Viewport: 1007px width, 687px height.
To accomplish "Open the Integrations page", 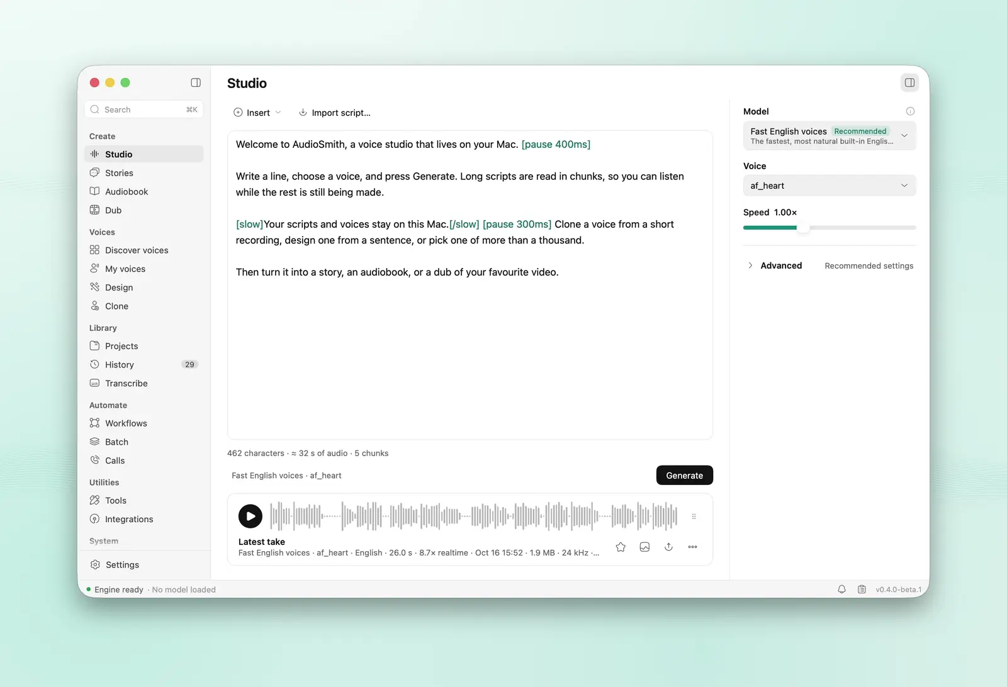I will [143, 519].
